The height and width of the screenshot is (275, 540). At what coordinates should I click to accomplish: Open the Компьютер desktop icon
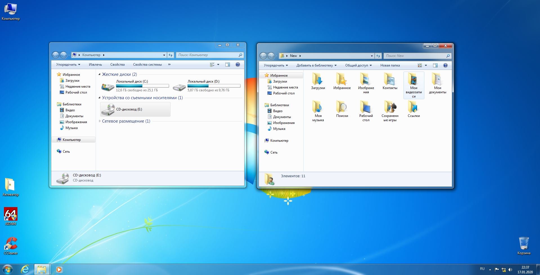click(x=10, y=12)
